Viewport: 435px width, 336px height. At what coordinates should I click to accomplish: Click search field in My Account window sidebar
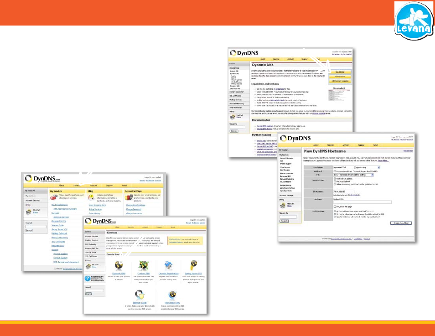(x=36, y=227)
